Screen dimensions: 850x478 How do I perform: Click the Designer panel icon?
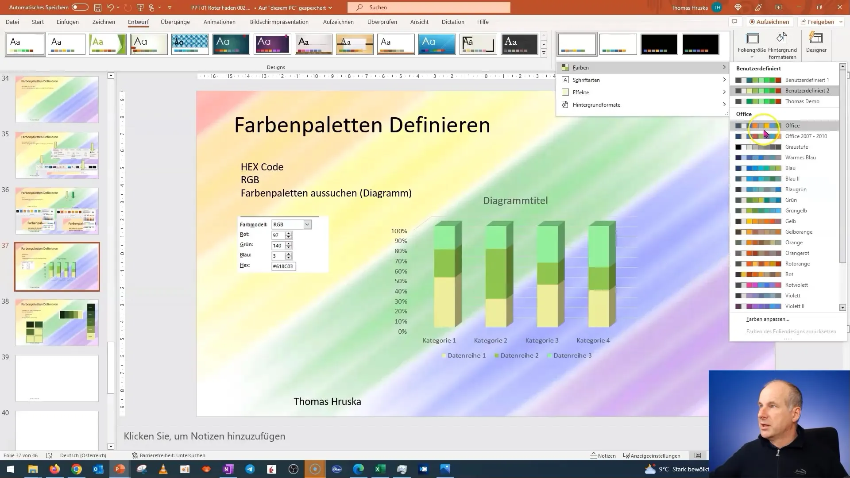pyautogui.click(x=816, y=43)
